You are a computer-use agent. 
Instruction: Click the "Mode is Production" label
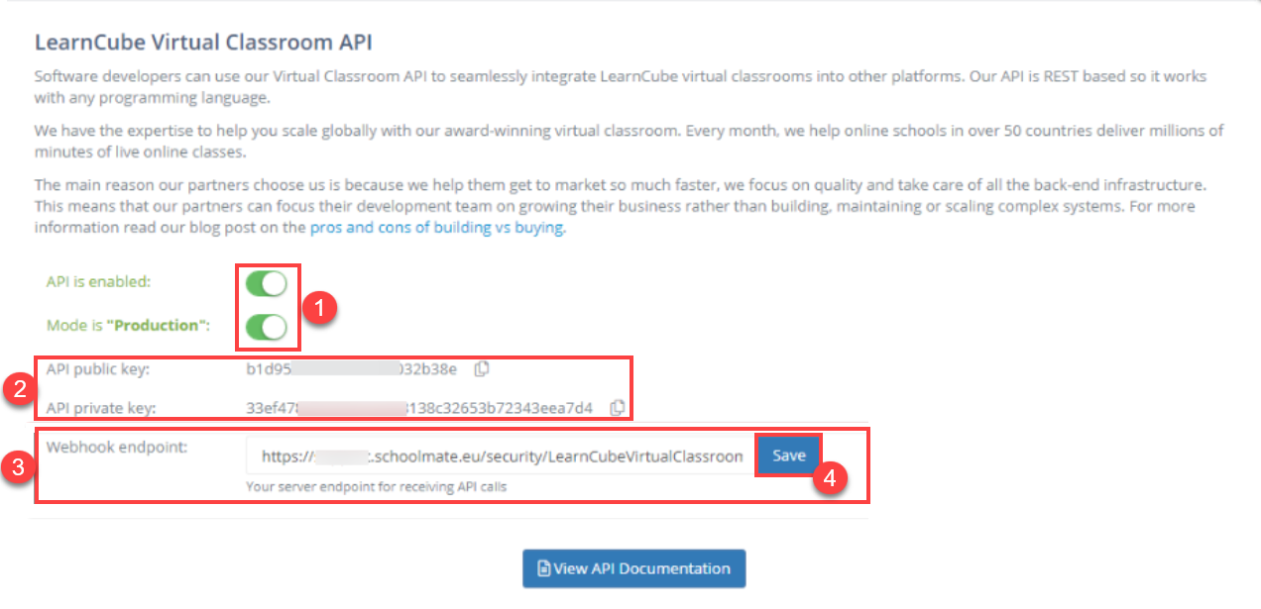(x=128, y=326)
